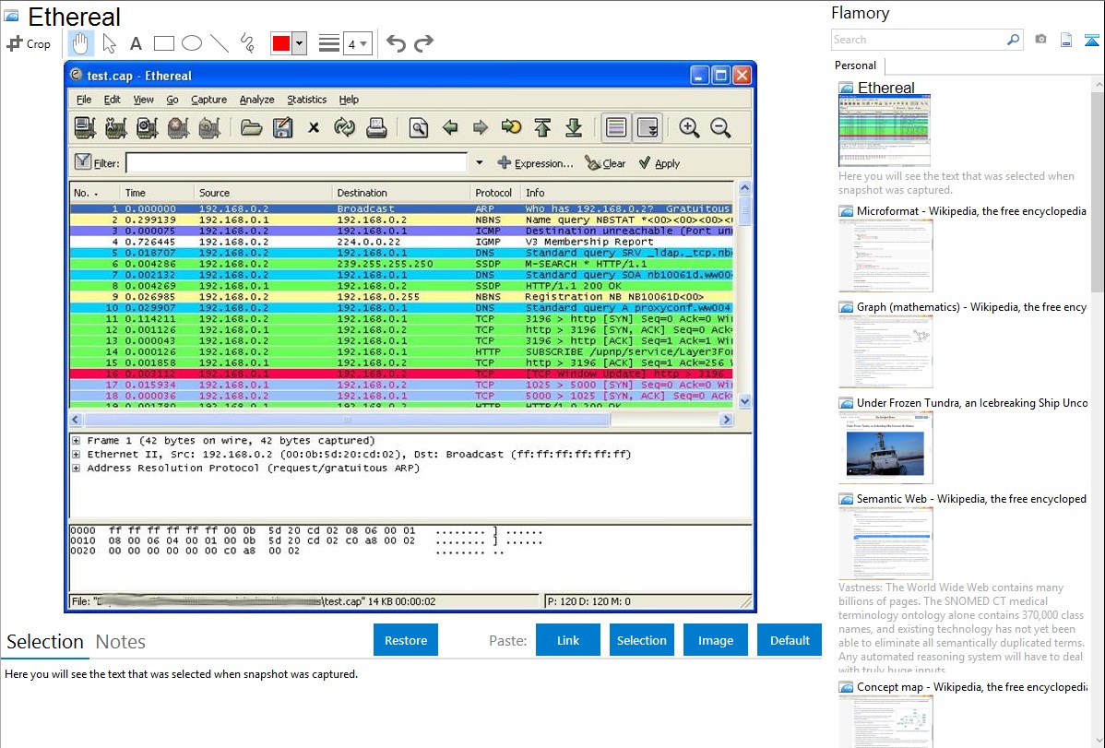Click packet list scroll down arrow
This screenshot has width=1105, height=748.
click(744, 401)
